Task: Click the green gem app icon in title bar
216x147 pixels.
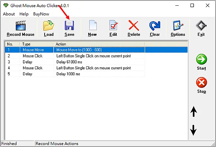Action: [x=6, y=5]
